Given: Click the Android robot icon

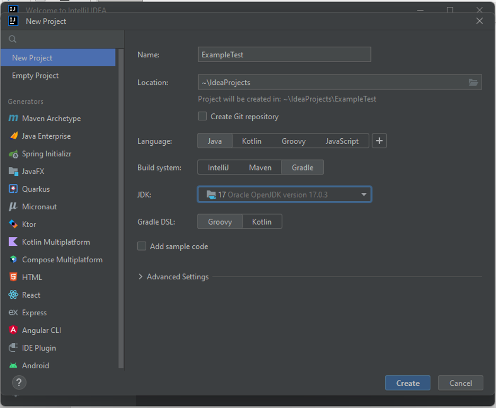Looking at the screenshot, I should coord(13,366).
